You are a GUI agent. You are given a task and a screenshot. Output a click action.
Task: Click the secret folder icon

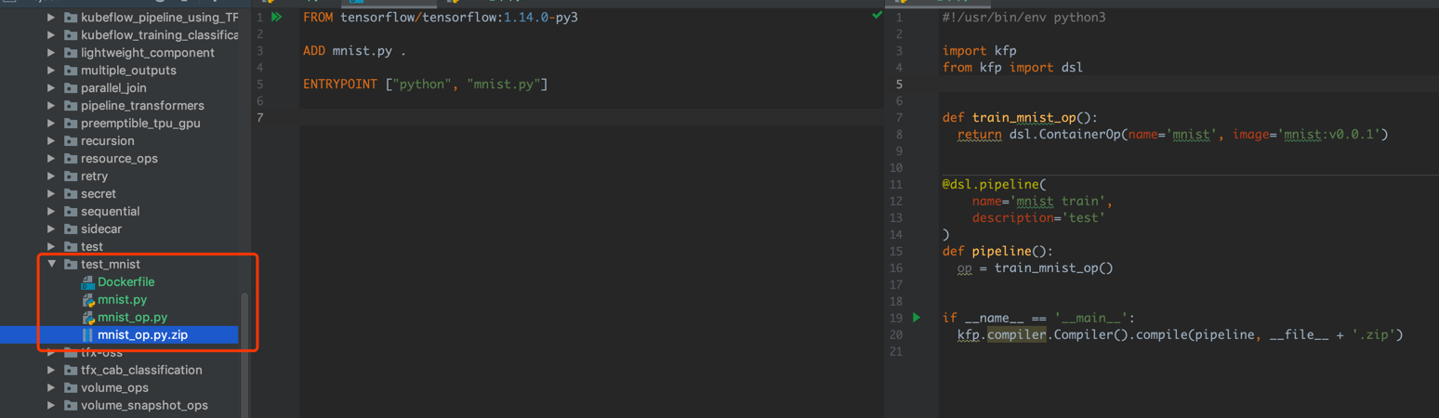click(71, 194)
